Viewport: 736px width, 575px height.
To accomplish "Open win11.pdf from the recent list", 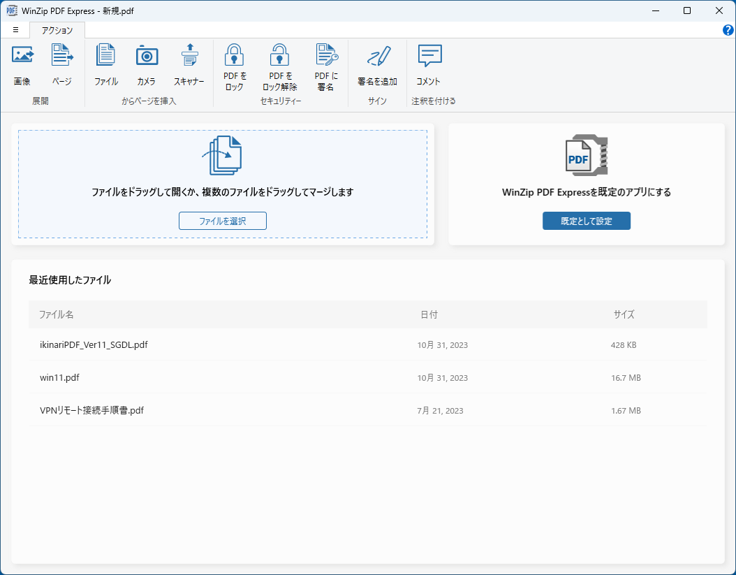I will pos(59,377).
